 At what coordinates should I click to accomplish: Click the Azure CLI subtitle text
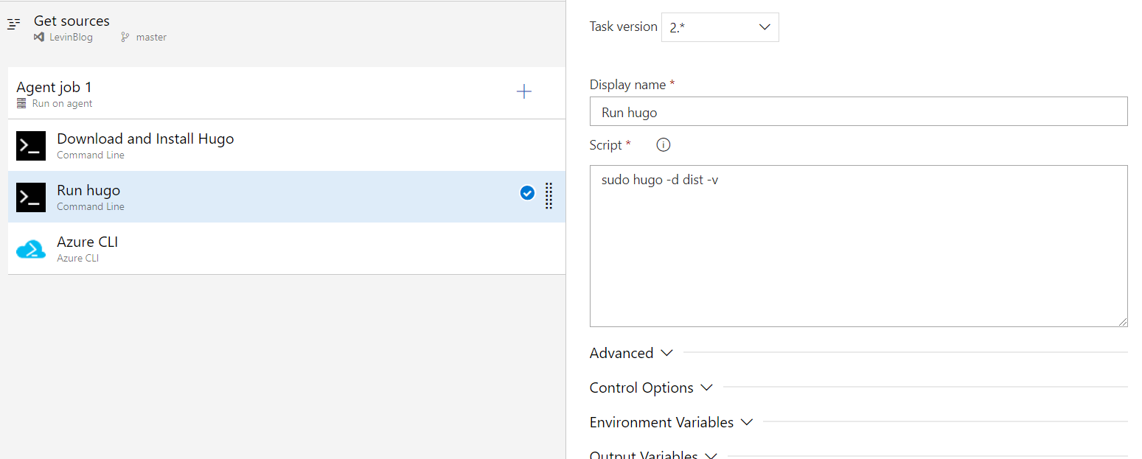pos(77,258)
